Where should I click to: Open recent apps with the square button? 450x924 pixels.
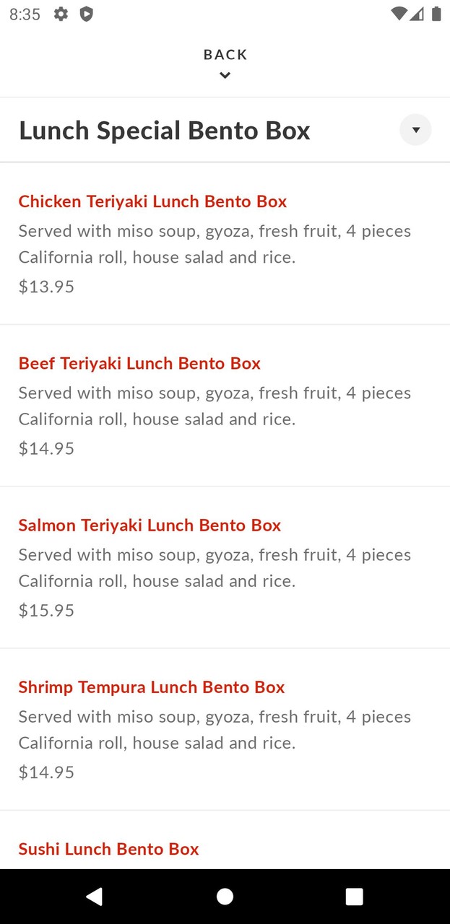click(354, 896)
